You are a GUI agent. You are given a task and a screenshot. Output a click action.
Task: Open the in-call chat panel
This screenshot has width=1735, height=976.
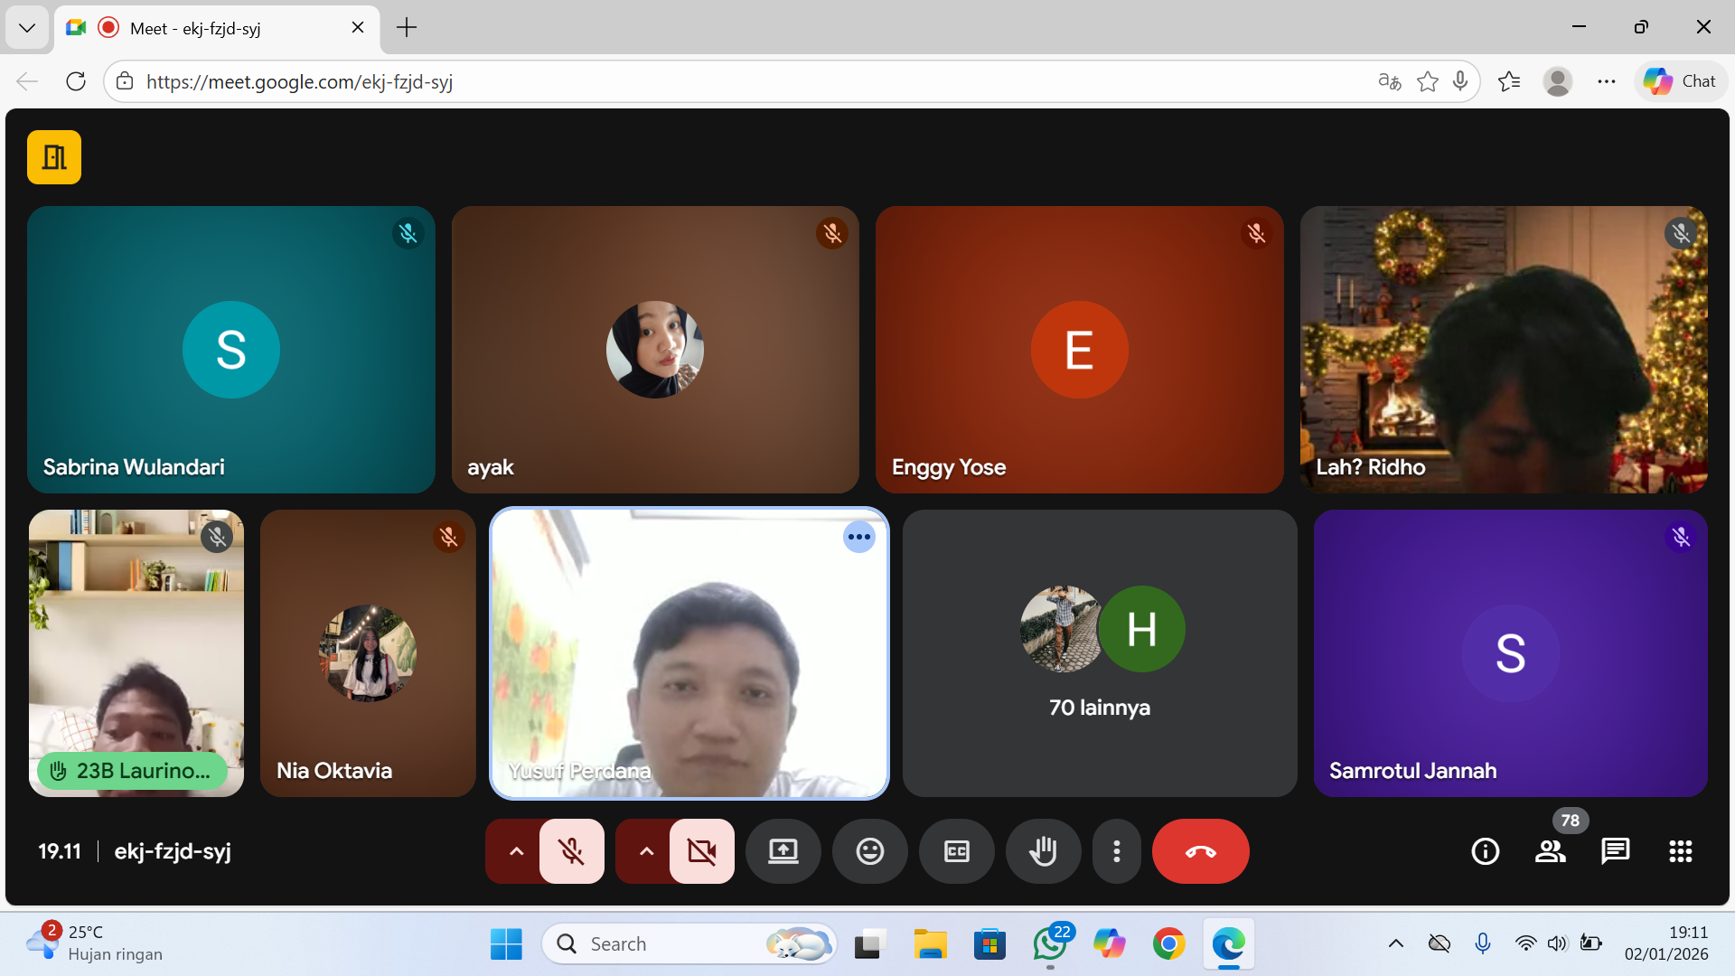point(1615,851)
